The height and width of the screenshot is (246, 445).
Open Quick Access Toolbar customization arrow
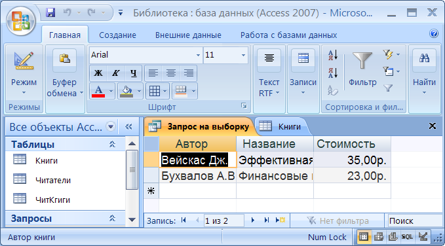tap(121, 12)
